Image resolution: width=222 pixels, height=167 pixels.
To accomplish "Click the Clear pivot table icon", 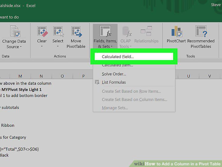I will click(x=42, y=31).
